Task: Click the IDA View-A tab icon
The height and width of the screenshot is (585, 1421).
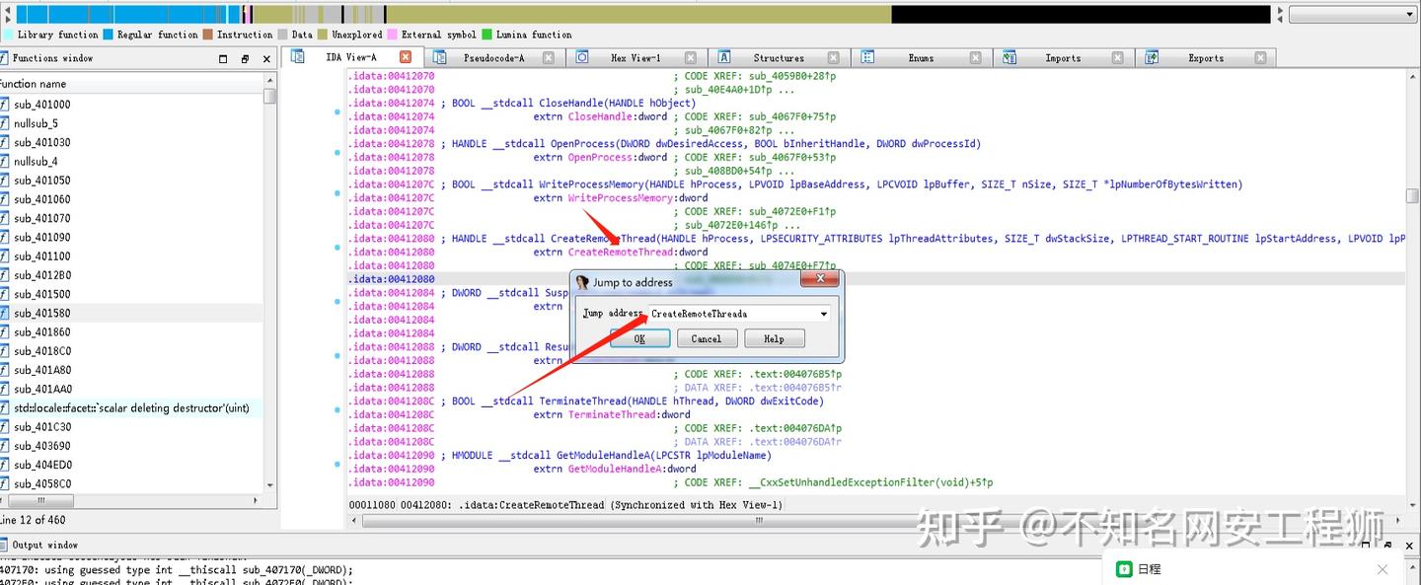Action: (297, 56)
